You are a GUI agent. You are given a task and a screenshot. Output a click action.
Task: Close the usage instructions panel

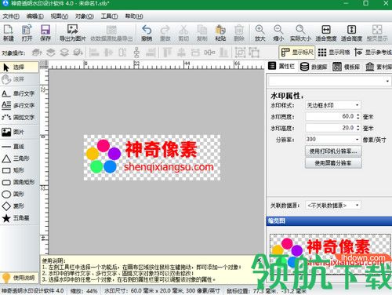[x=259, y=260]
